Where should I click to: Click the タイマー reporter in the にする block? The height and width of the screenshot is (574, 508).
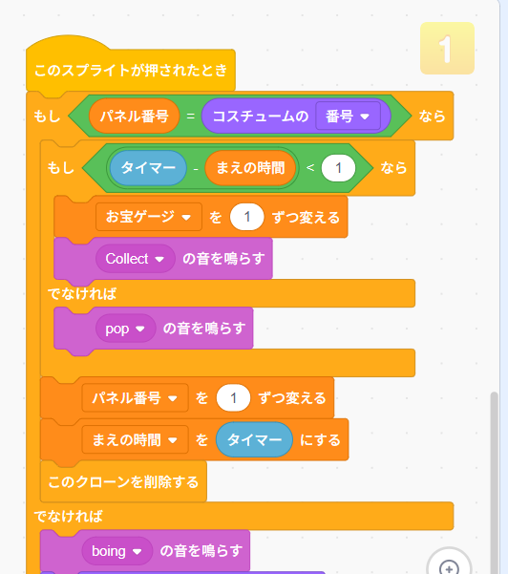(x=254, y=439)
